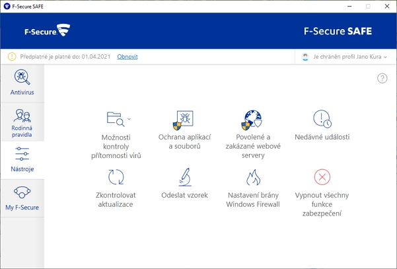This screenshot has width=397, height=269.
Task: Expand the scan options dropdown arrow
Action: (129, 119)
